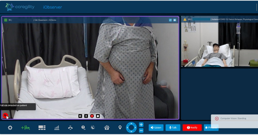The height and width of the screenshot is (135, 258).
Task: Switch the video tile layout view
Action: coord(42,128)
